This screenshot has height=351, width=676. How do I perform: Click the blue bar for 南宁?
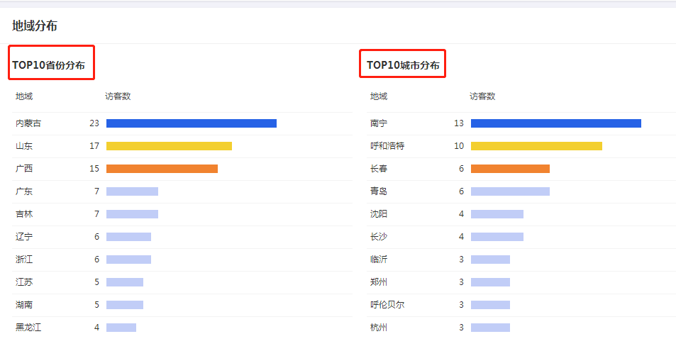pyautogui.click(x=555, y=123)
